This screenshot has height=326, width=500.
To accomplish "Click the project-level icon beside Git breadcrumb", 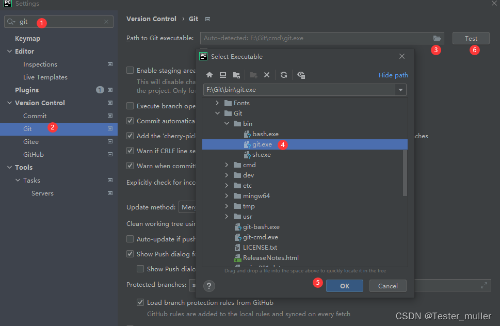I will point(207,19).
